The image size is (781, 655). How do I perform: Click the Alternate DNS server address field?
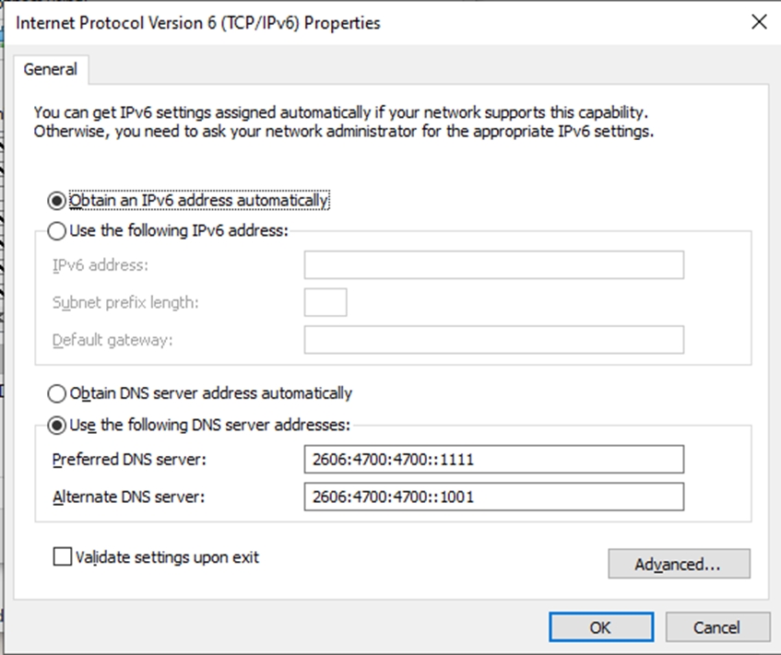pyautogui.click(x=493, y=497)
